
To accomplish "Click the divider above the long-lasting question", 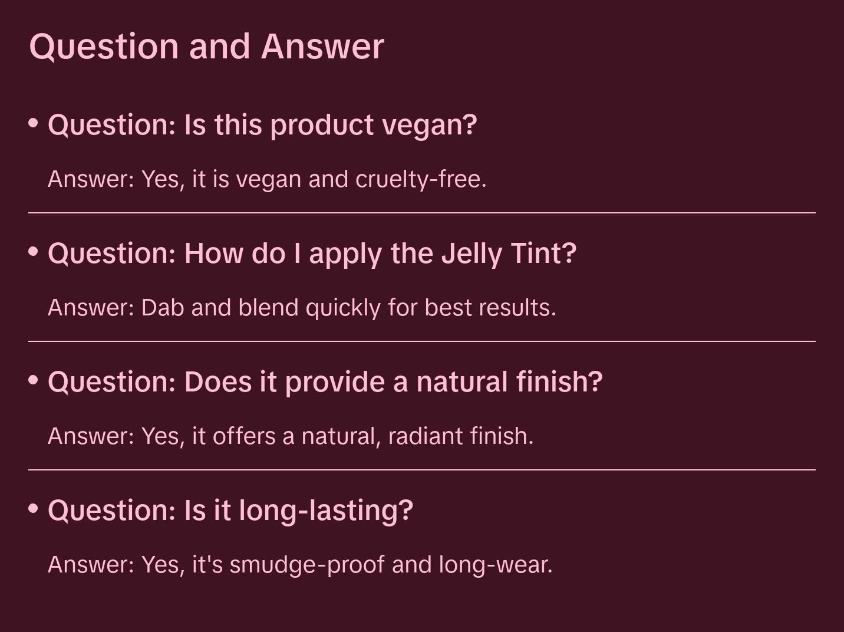I will click(422, 470).
